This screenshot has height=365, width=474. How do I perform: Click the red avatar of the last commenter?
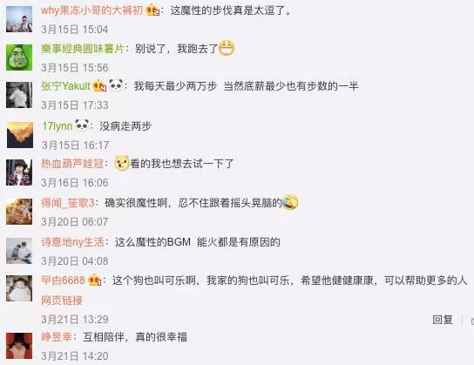click(19, 346)
